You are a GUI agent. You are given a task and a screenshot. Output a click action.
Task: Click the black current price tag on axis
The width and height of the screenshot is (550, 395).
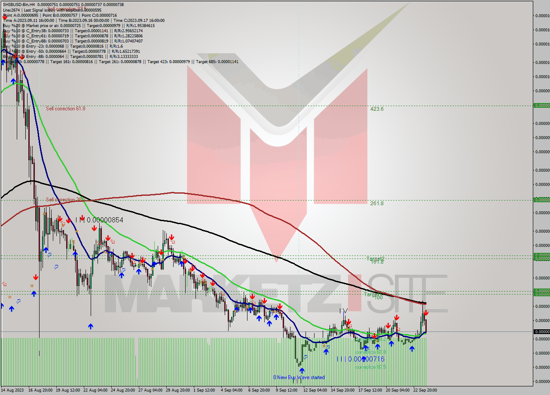pyautogui.click(x=541, y=331)
